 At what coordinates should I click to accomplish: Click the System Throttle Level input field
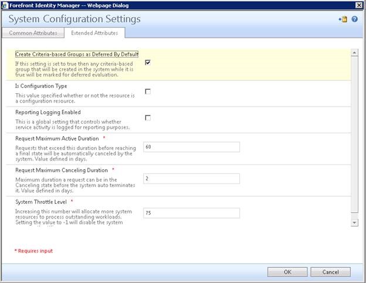point(191,213)
